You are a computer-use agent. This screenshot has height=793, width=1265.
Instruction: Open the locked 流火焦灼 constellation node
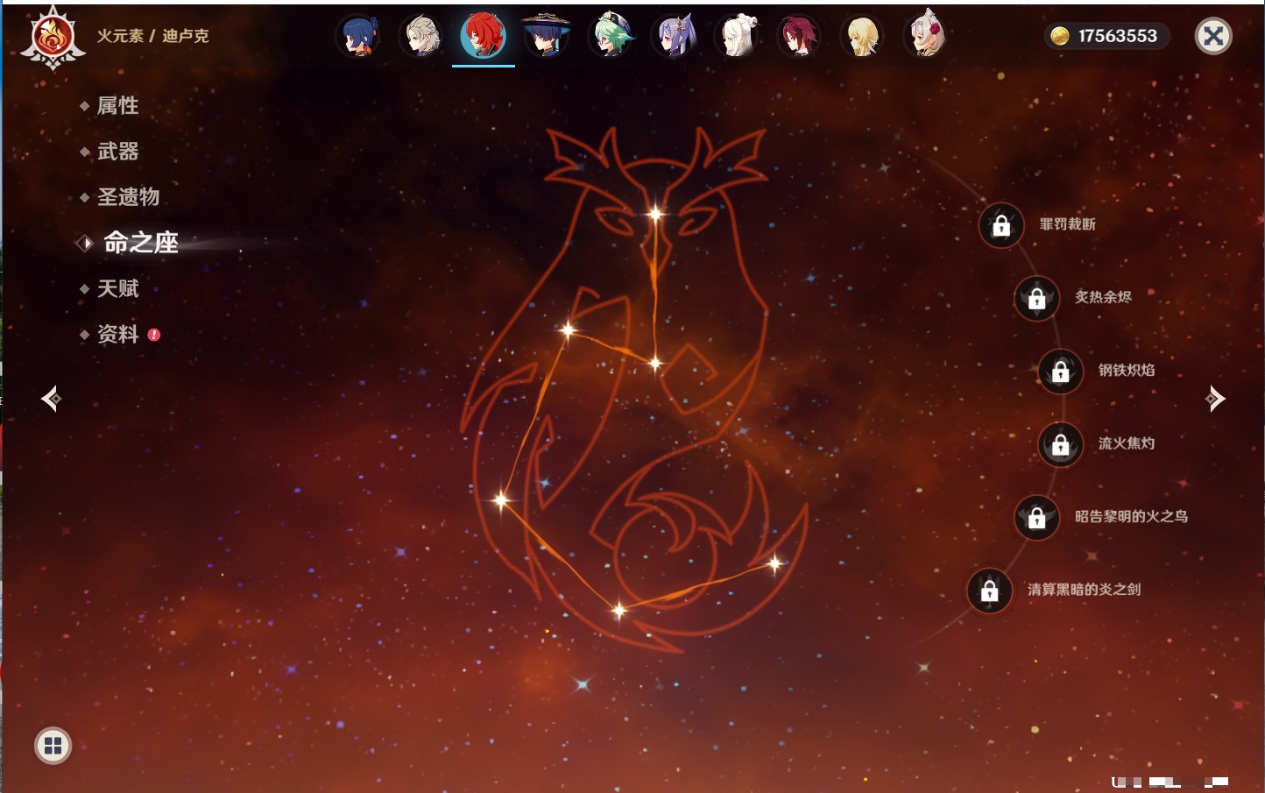pos(1060,444)
